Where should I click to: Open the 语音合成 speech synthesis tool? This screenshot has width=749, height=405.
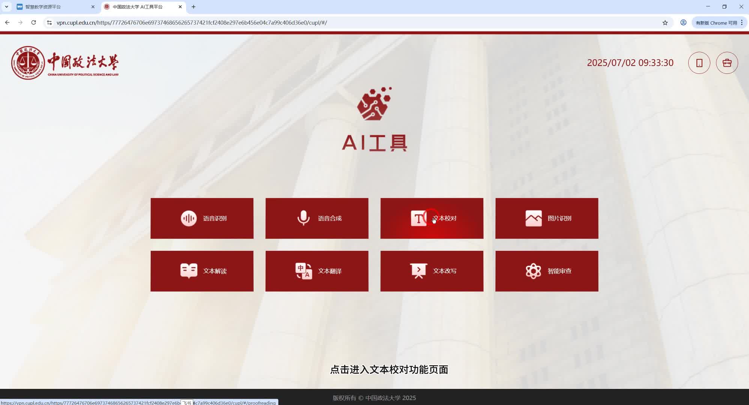(317, 218)
